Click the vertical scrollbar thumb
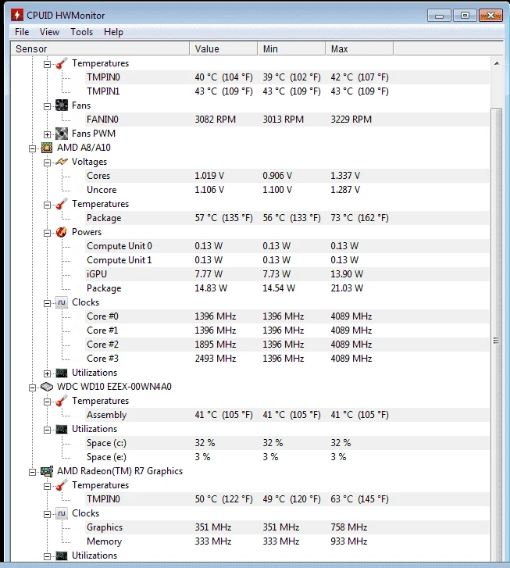 [497, 335]
